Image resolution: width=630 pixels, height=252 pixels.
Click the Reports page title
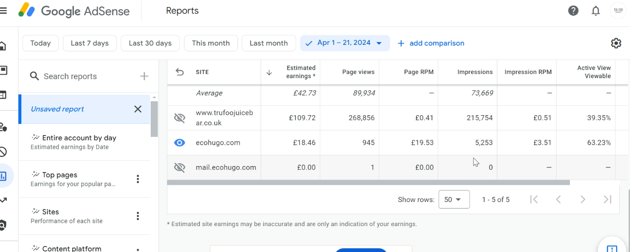pyautogui.click(x=182, y=11)
